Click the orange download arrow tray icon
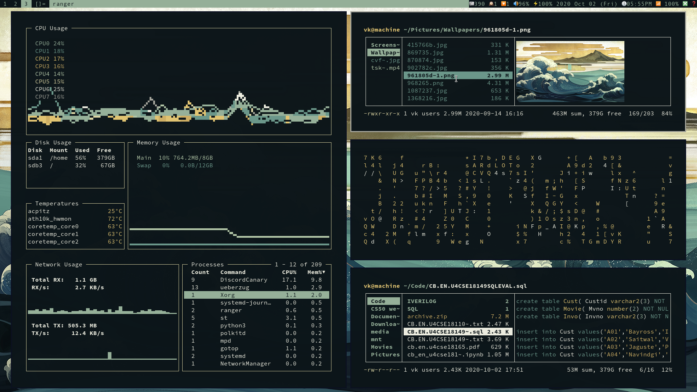697x392 pixels. point(504,4)
